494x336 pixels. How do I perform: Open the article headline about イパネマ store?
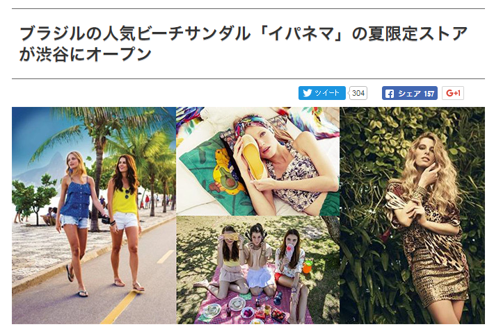tap(244, 44)
